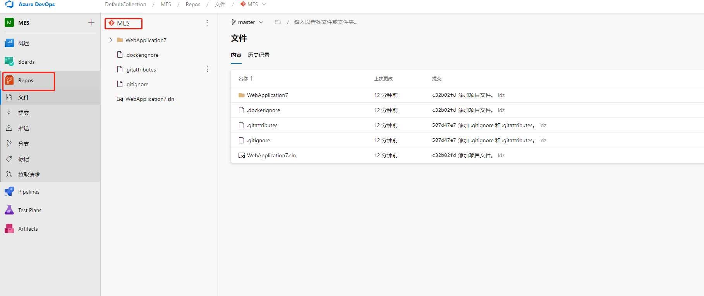Open the 概述 overview icon in sidebar
The image size is (704, 296).
(9, 43)
